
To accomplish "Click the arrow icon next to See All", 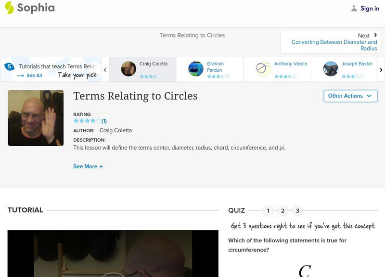I will pos(21,76).
